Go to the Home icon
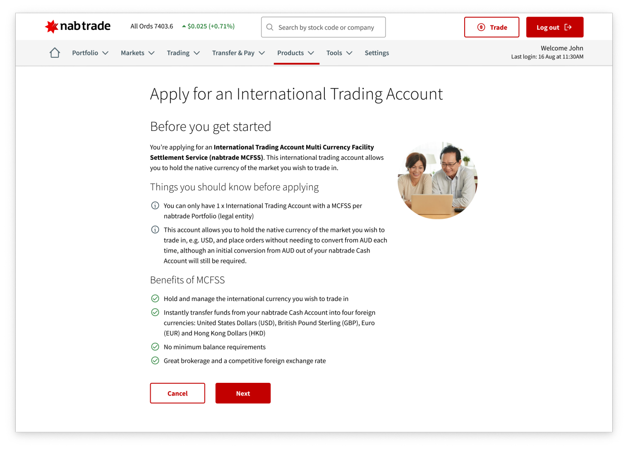Screen dimensions: 628x450 pyautogui.click(x=55, y=52)
